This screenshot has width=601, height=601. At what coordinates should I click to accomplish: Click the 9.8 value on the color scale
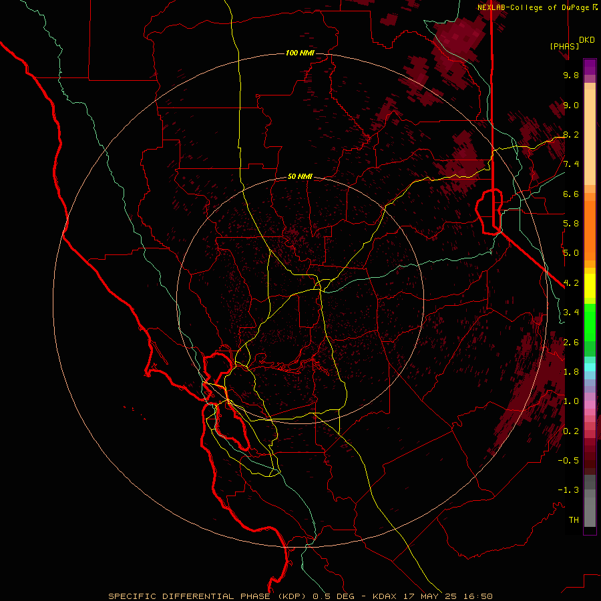pyautogui.click(x=571, y=75)
